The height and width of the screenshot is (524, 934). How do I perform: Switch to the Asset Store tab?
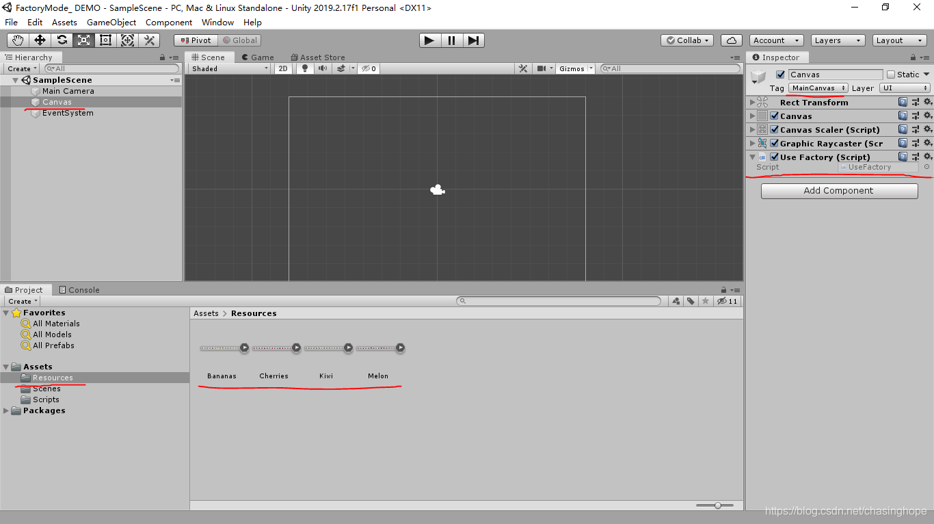point(318,57)
